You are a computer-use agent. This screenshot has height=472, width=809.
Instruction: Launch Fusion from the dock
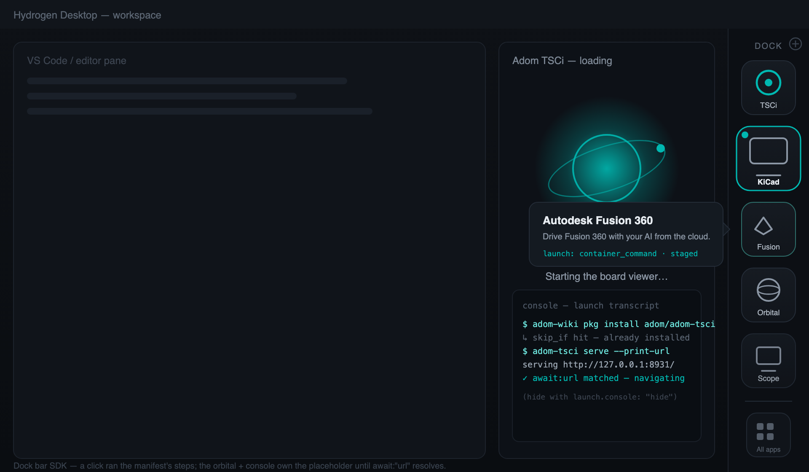tap(768, 229)
